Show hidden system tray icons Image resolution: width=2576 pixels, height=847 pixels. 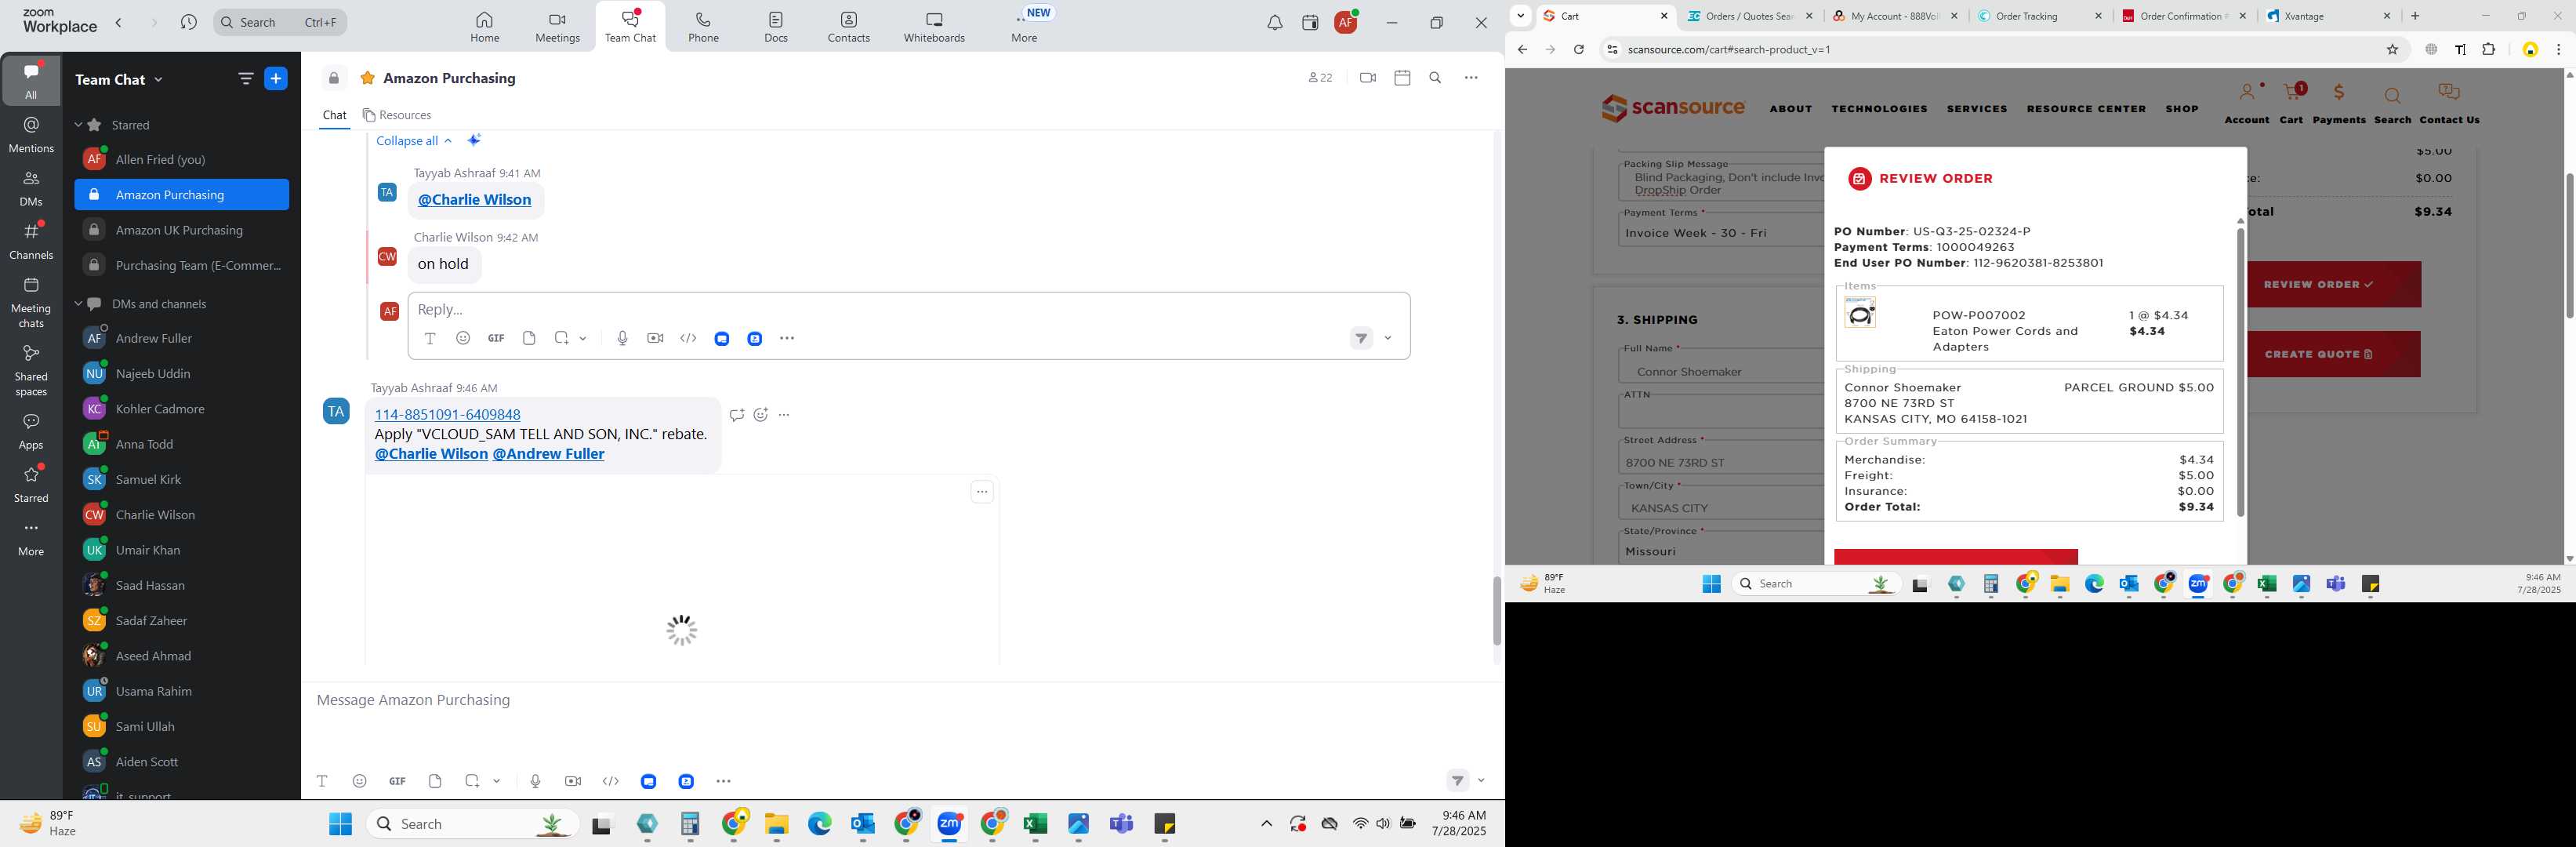click(x=1266, y=824)
